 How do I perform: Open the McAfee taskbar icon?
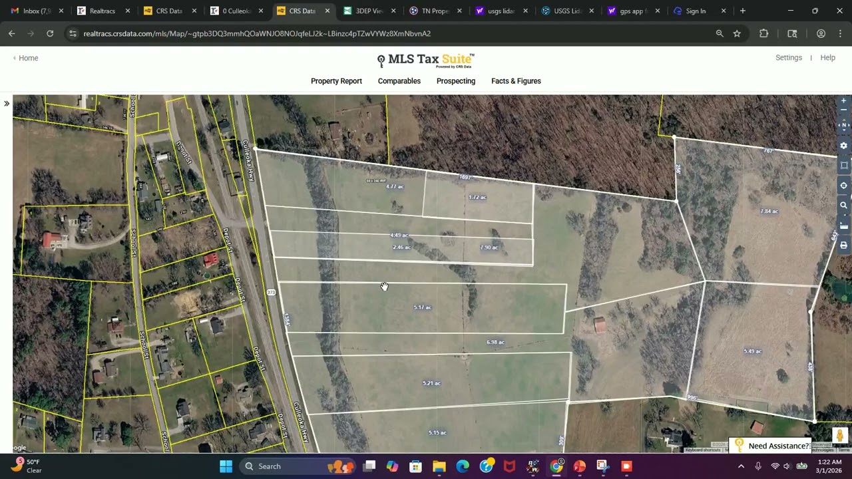click(509, 466)
